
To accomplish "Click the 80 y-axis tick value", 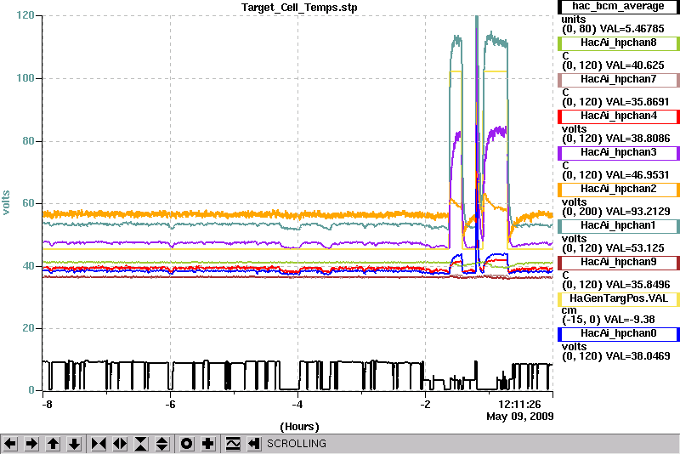I will [28, 141].
